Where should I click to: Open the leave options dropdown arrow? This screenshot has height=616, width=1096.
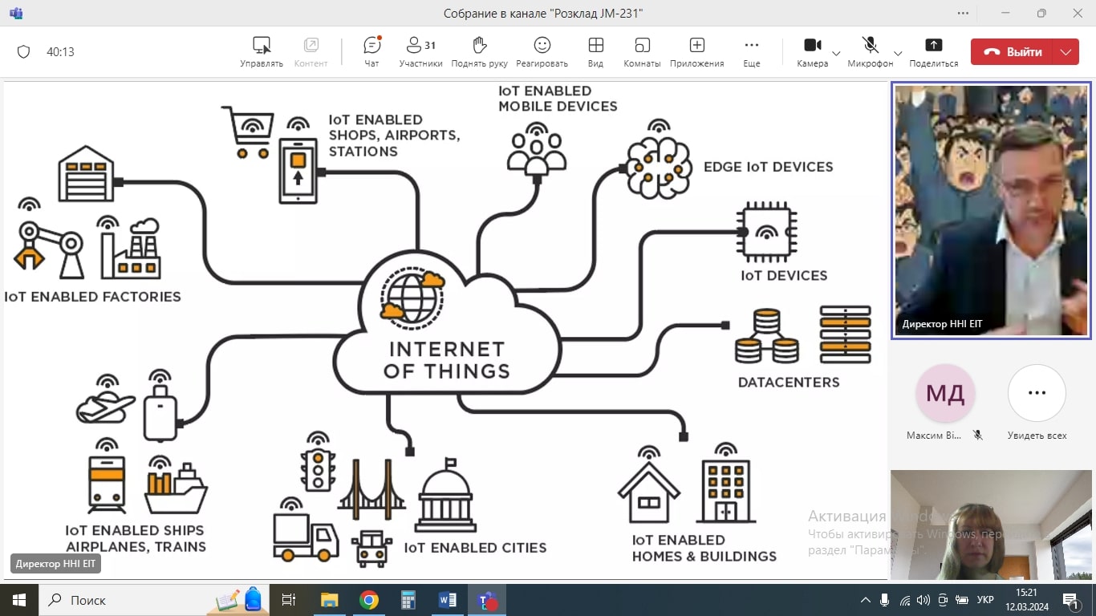click(x=1066, y=52)
